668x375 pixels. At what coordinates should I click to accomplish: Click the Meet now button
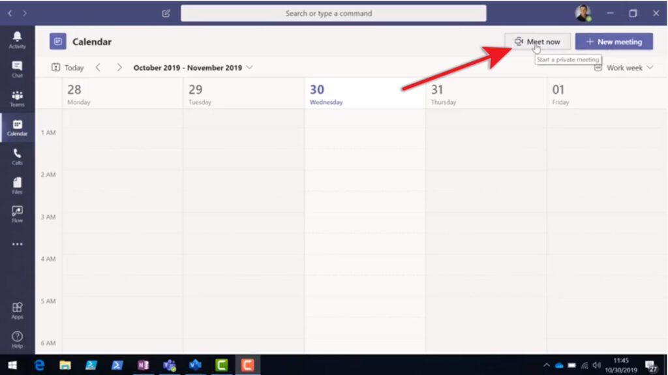click(538, 42)
